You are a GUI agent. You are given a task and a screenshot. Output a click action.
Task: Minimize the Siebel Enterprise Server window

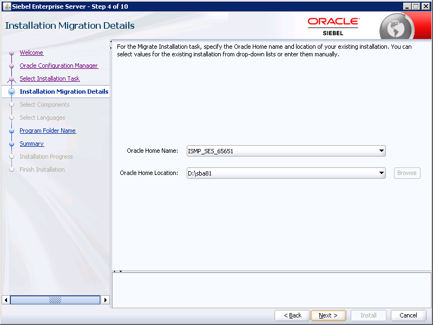point(407,6)
